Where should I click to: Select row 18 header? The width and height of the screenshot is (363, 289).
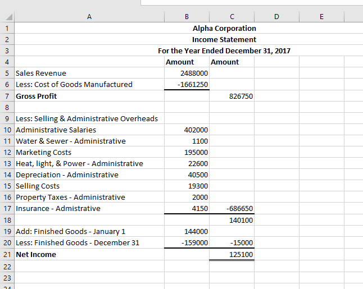(7, 220)
